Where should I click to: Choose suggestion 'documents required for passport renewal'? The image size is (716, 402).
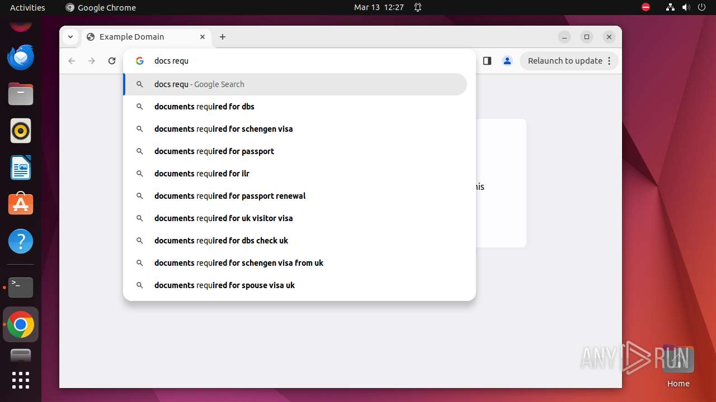point(295,196)
